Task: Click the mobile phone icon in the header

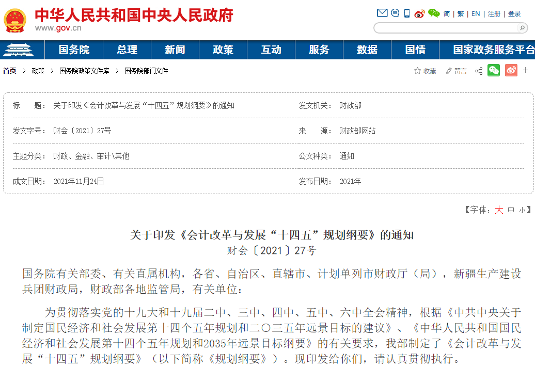Action: (406, 12)
